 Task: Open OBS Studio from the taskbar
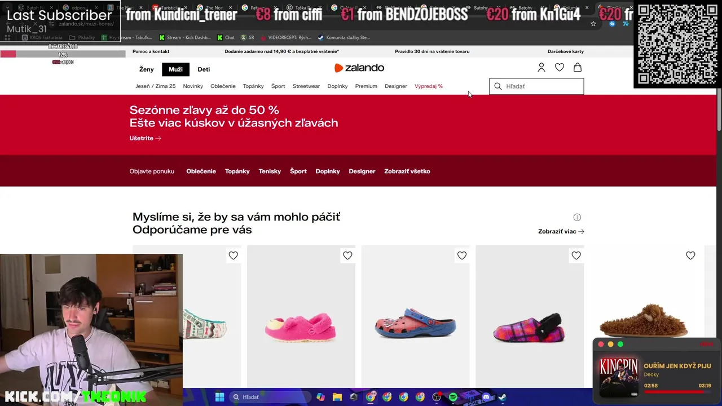437,397
